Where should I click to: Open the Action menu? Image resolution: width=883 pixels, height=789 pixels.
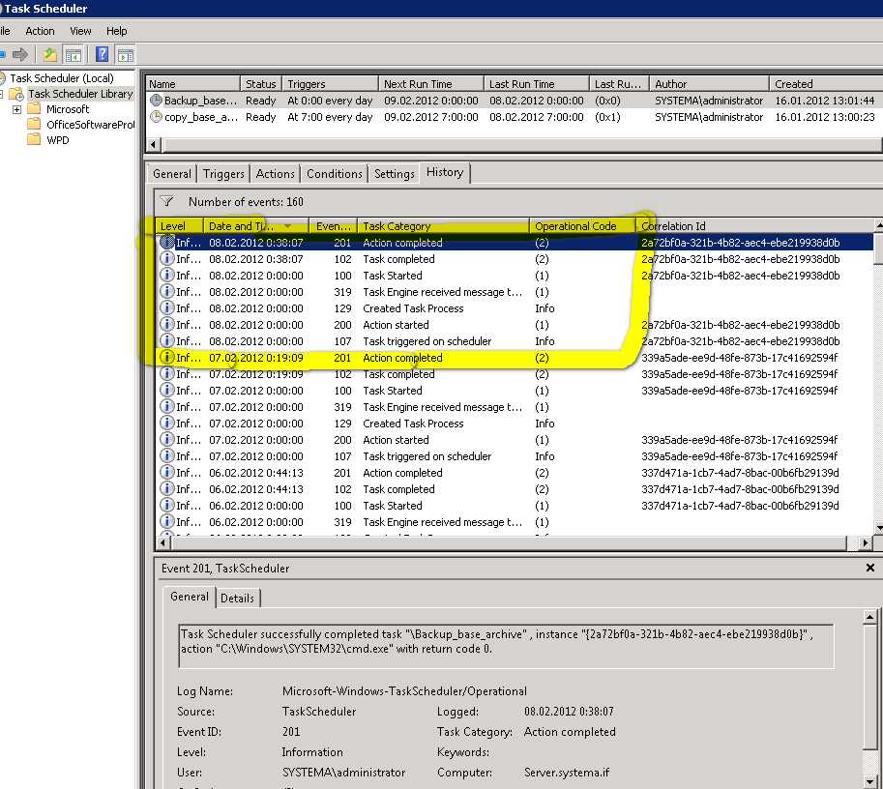pos(40,31)
